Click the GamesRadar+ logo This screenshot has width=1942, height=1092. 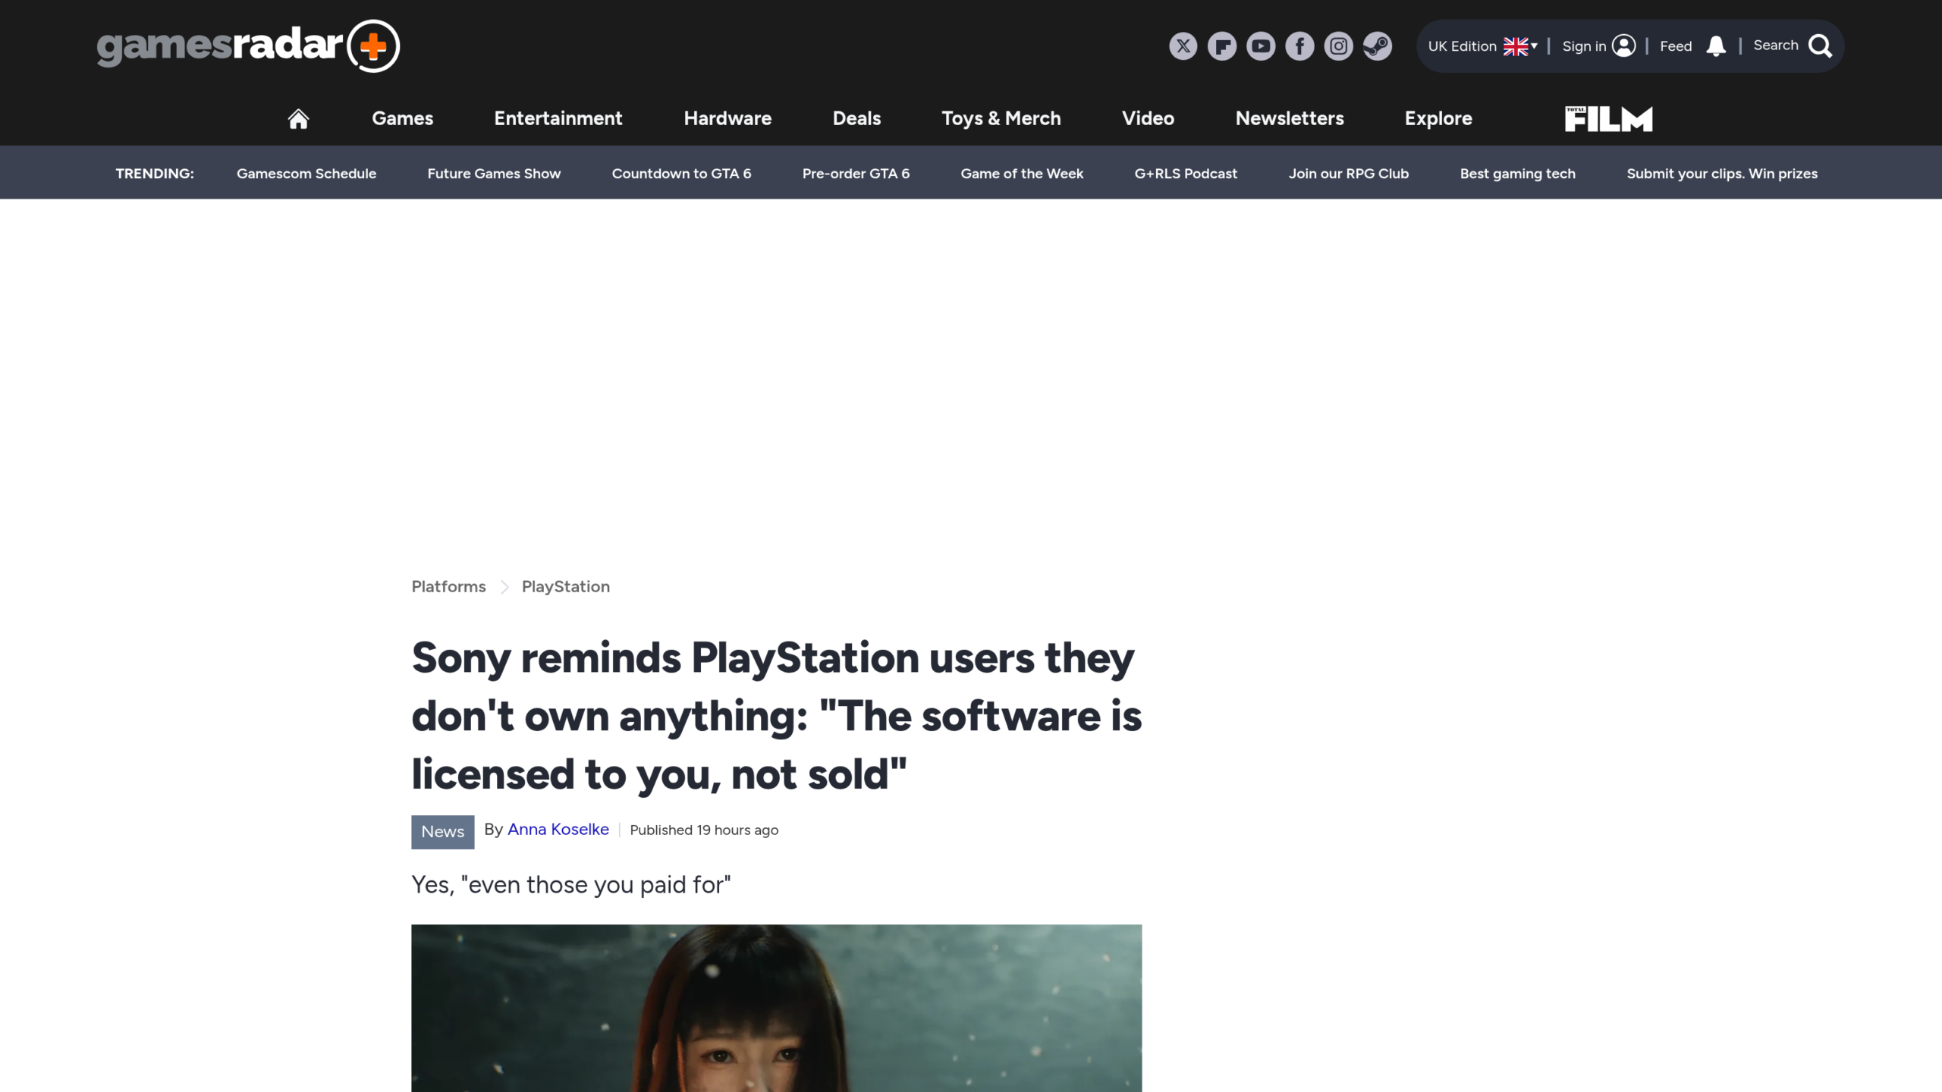(248, 46)
